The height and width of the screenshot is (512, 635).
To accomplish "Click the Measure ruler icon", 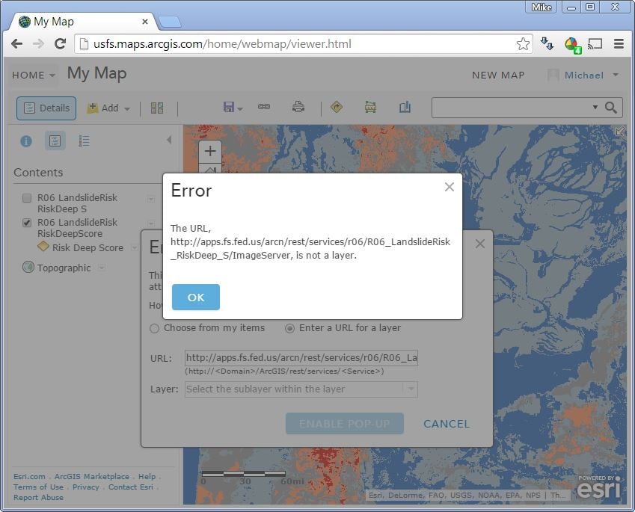I will 370,107.
